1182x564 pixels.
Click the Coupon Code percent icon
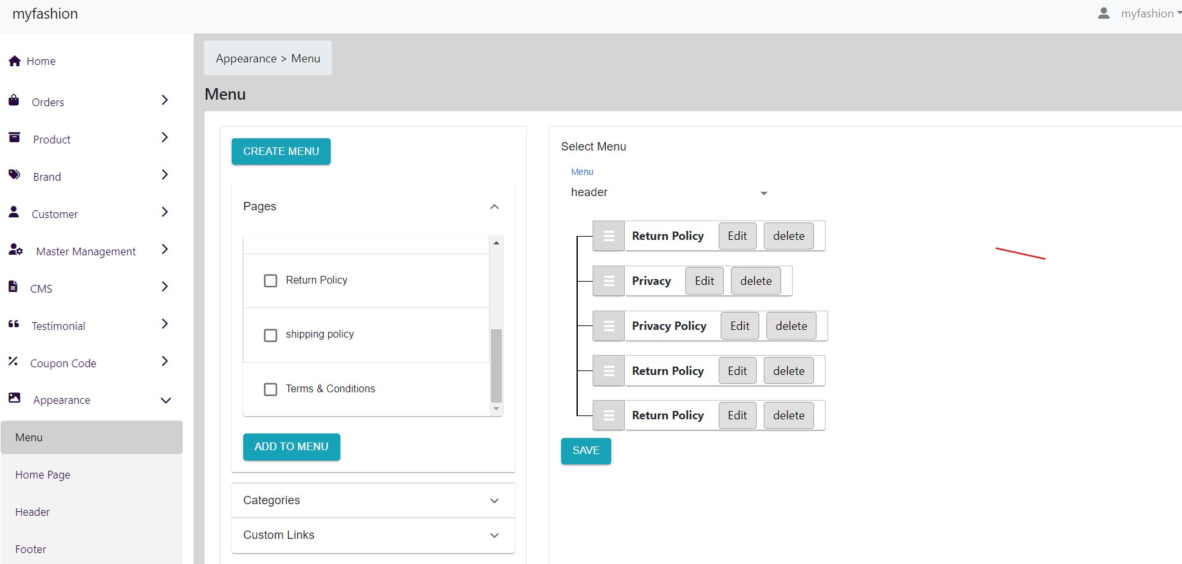click(x=13, y=361)
